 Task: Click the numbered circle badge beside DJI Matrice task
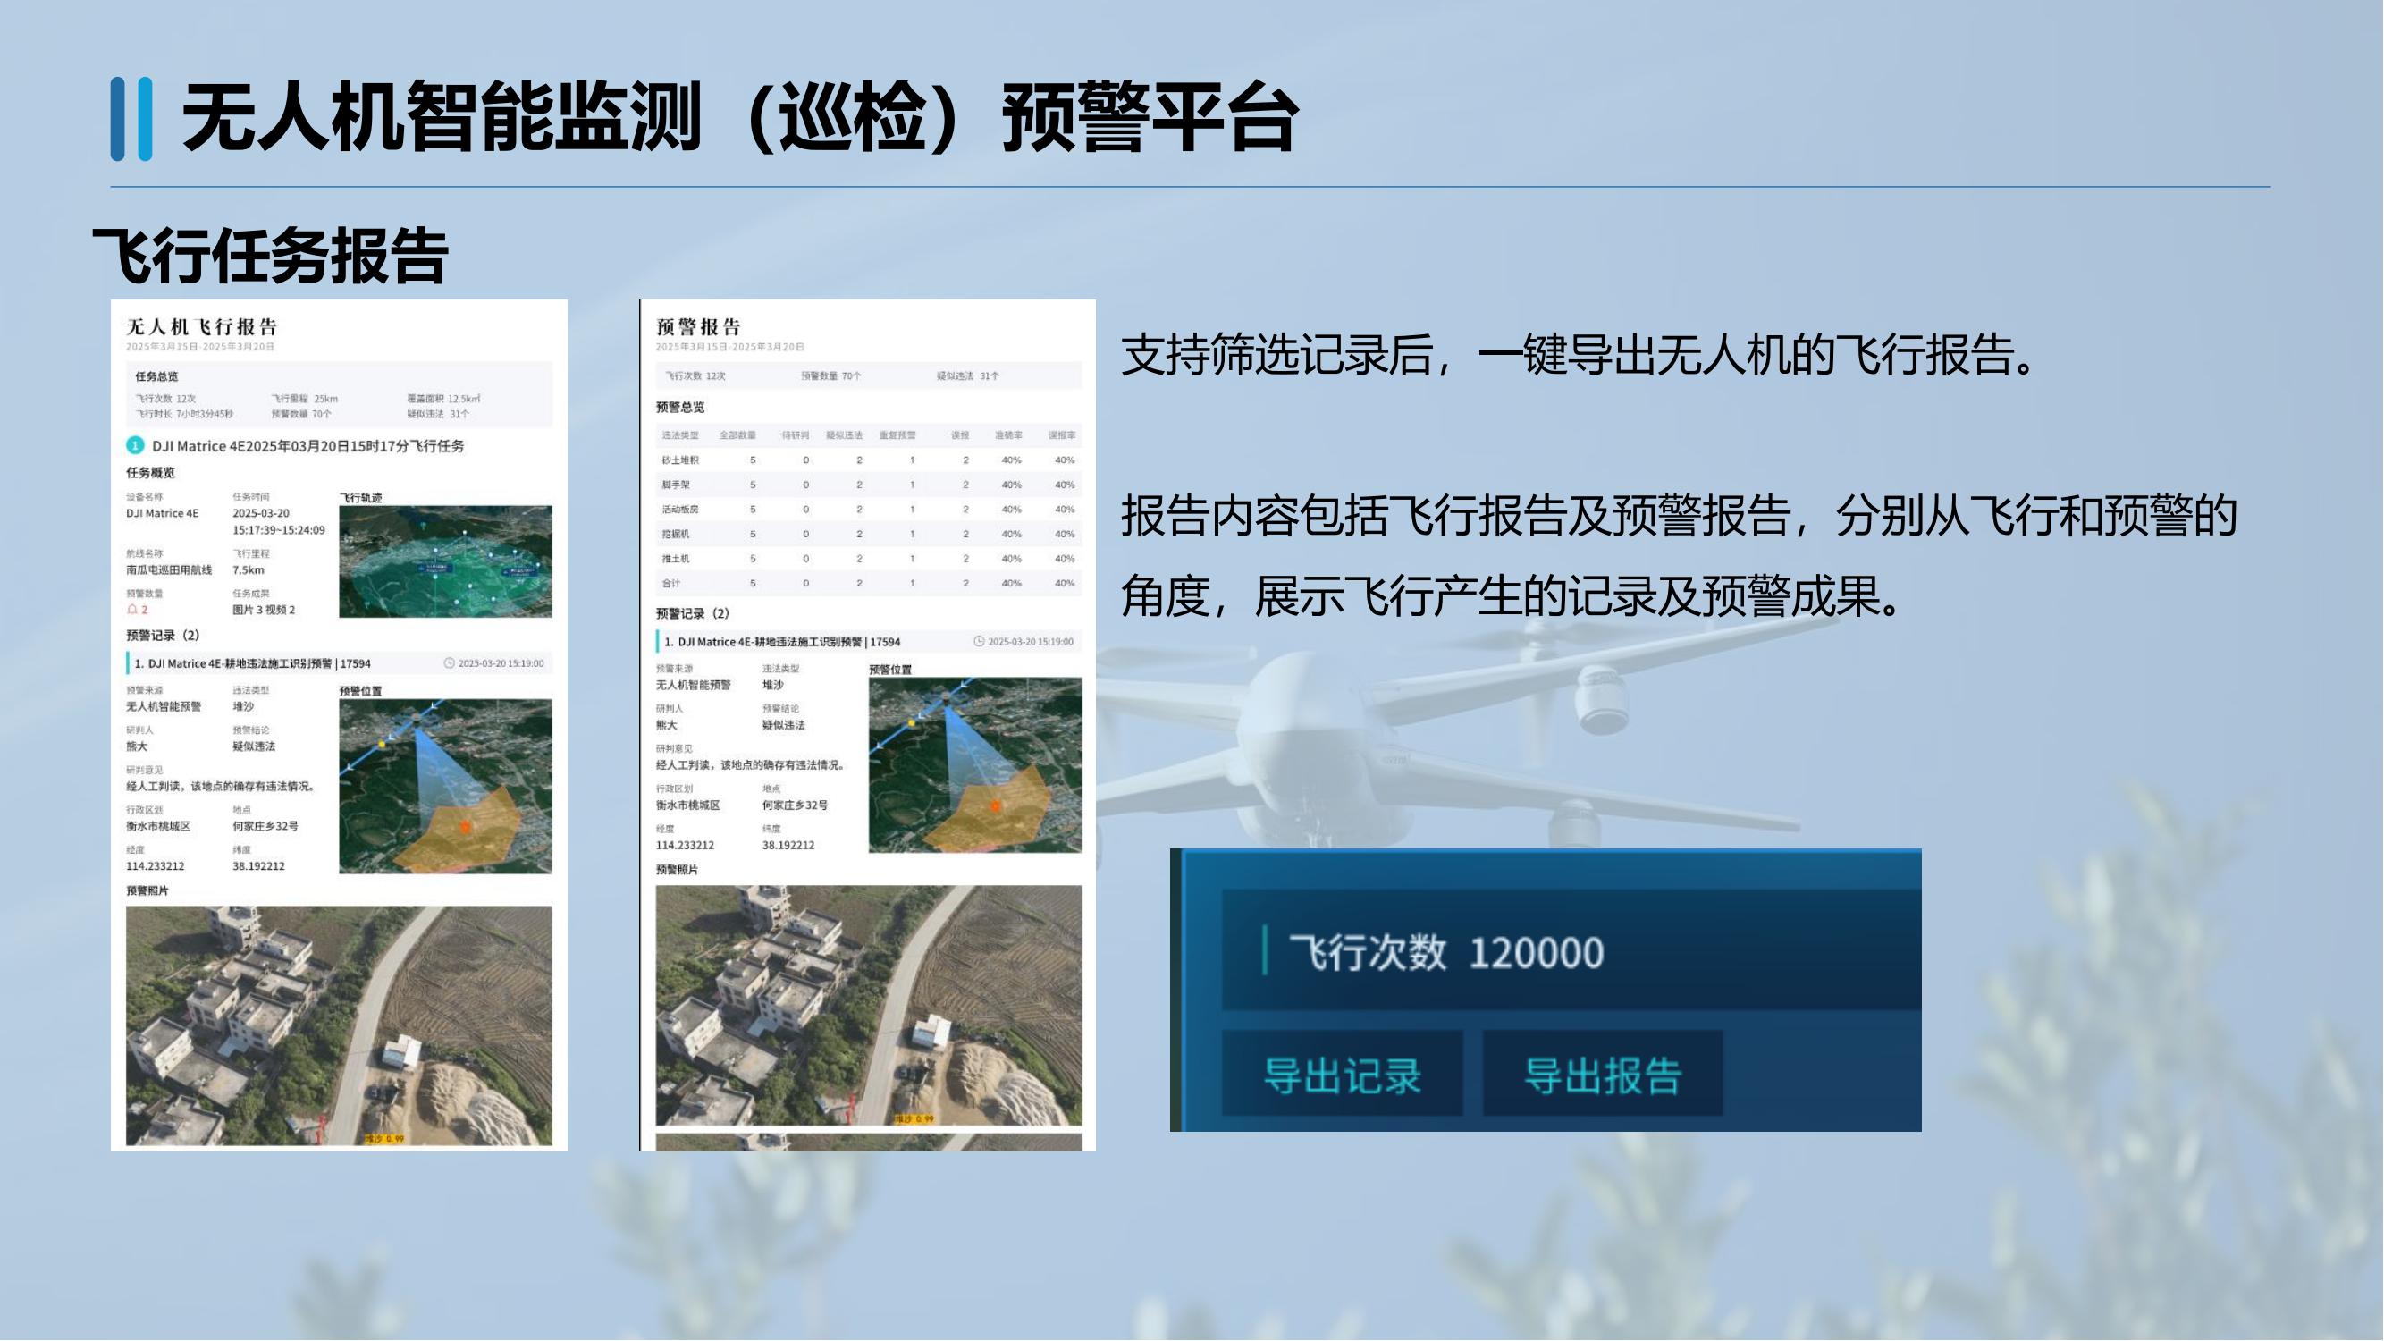tap(135, 446)
